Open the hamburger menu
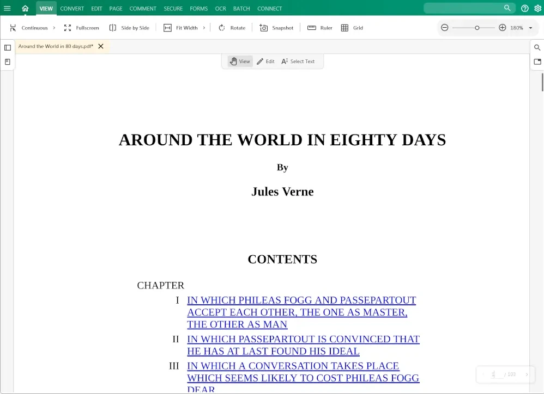The height and width of the screenshot is (394, 544). (x=8, y=8)
